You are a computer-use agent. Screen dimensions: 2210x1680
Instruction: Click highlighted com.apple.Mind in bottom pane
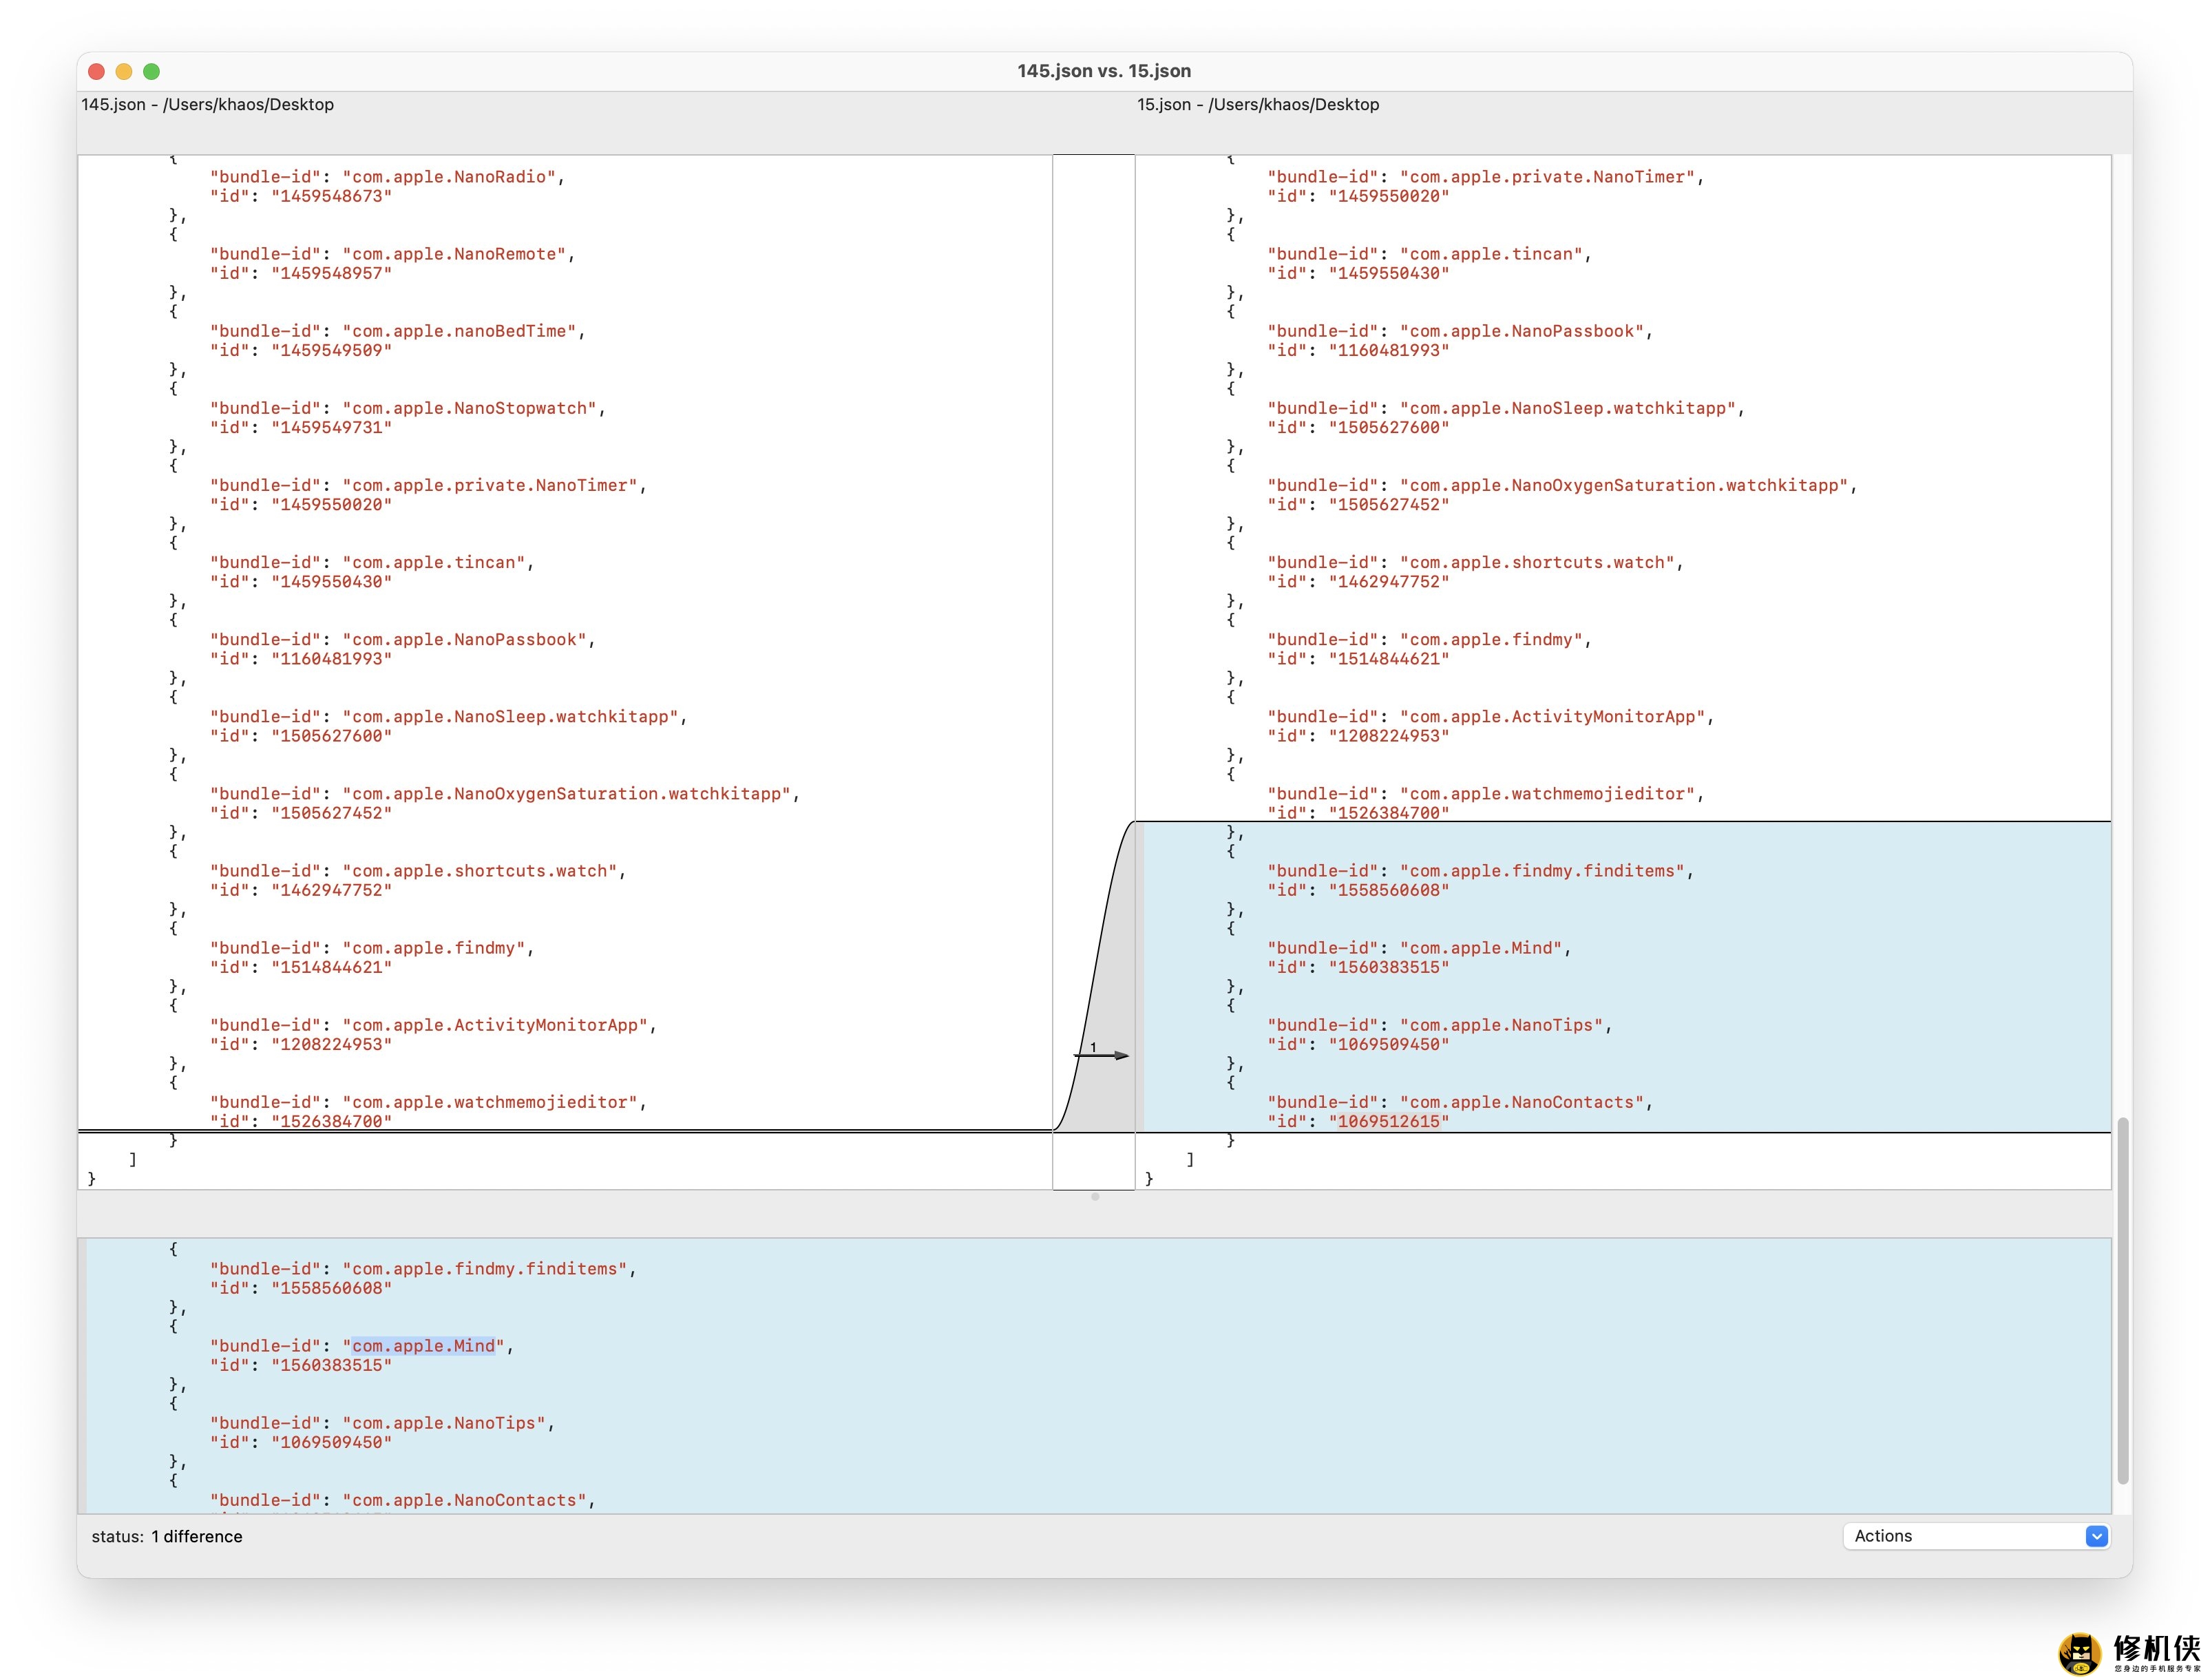tap(423, 1346)
